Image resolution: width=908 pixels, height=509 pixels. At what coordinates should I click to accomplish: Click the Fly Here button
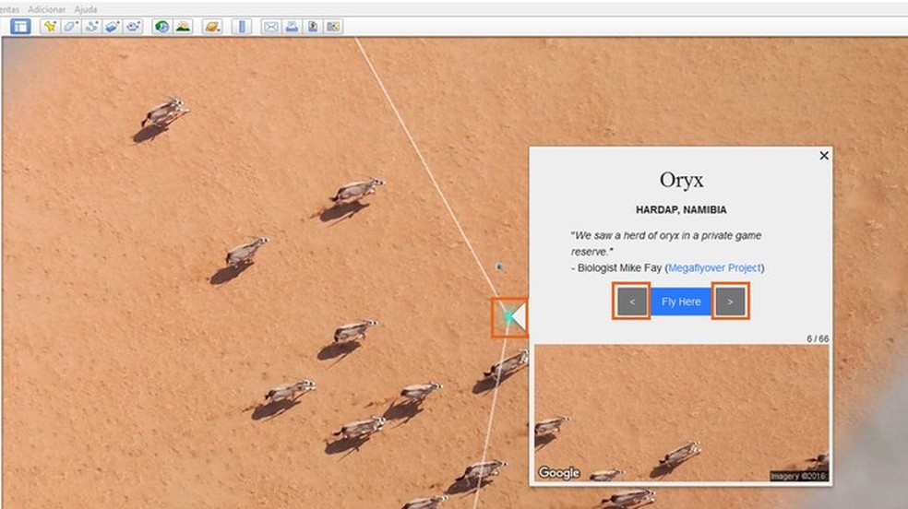click(681, 302)
